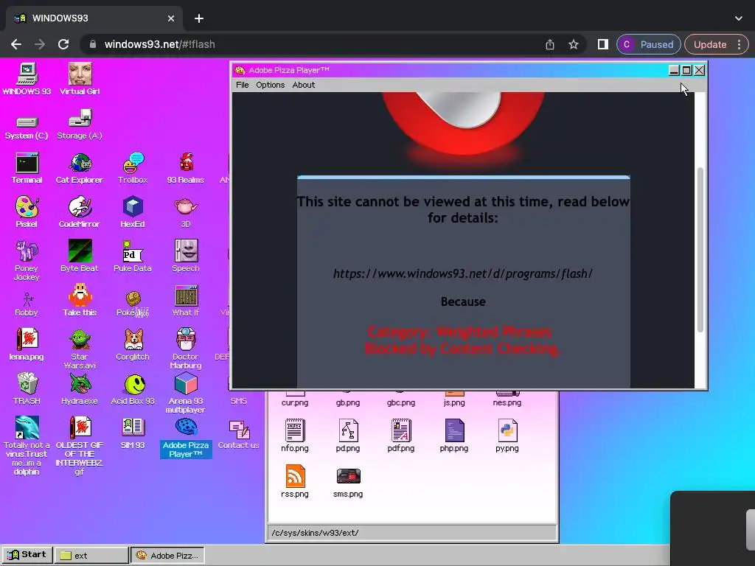The image size is (755, 566).
Task: Open the Pizza Player About menu
Action: click(x=303, y=85)
